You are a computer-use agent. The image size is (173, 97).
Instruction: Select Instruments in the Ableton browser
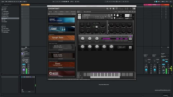pos(6,11)
